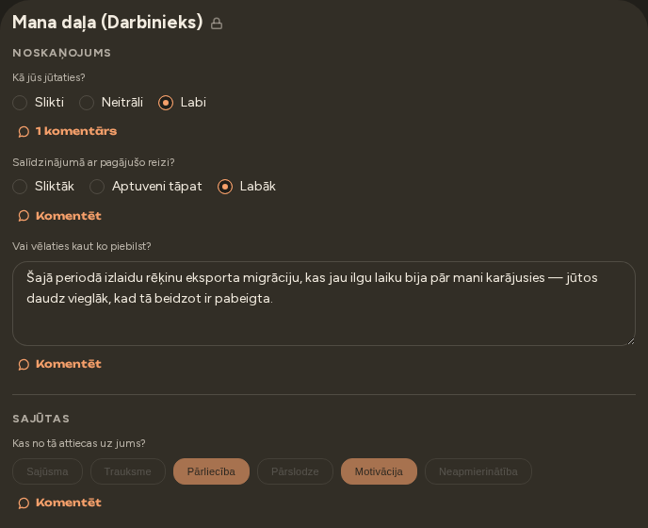
Task: Click the comment bubble icon below Labāk option
Action: click(x=24, y=216)
